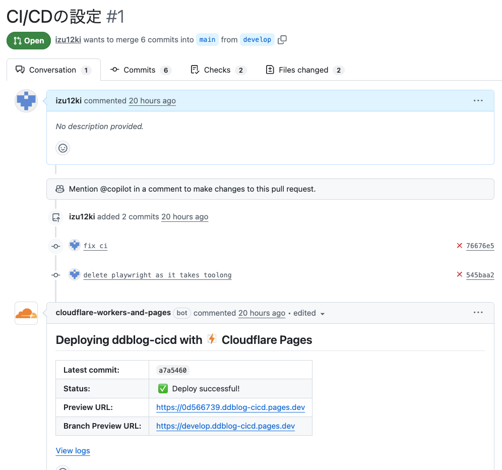Viewport: 502px width, 470px height.
Task: Open the Checks tab
Action: [x=218, y=70]
